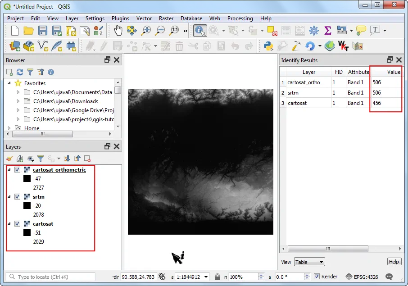Activate the Identify Features tool

pos(200,31)
